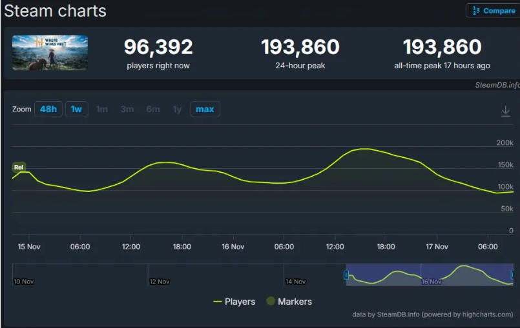Choose the 3m zoom range

(x=127, y=110)
